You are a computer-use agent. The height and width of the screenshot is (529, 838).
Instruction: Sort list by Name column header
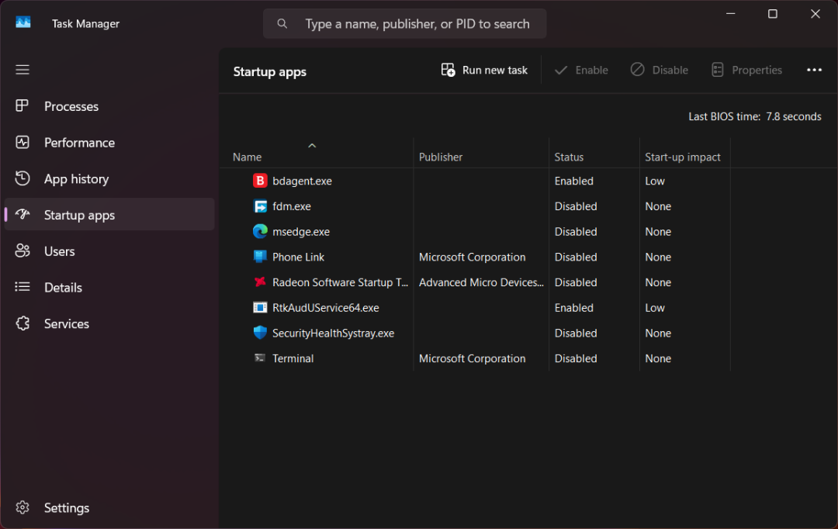point(248,157)
